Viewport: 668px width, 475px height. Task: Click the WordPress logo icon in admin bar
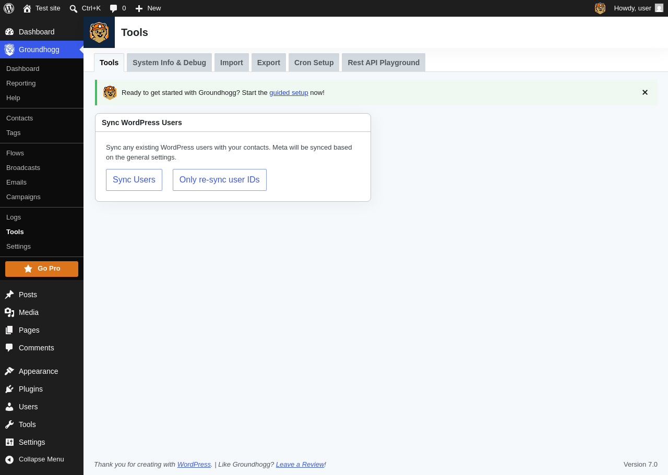pos(9,8)
